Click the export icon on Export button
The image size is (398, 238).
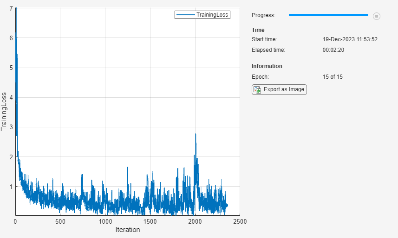257,90
